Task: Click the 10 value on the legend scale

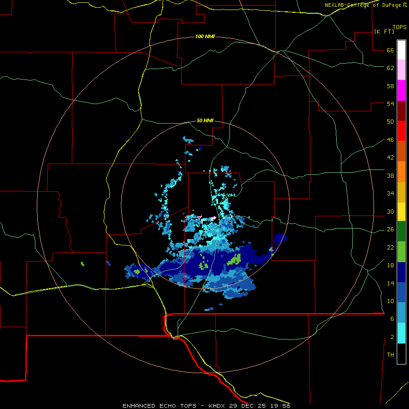Action: click(x=390, y=301)
